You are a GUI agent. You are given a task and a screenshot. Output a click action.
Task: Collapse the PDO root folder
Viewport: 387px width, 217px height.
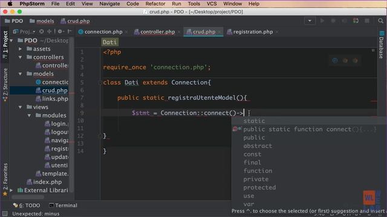pyautogui.click(x=11, y=40)
